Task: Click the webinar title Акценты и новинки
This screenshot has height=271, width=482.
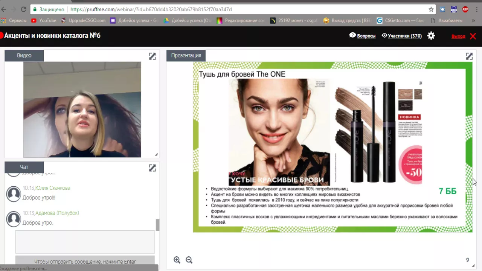Action: [x=52, y=36]
